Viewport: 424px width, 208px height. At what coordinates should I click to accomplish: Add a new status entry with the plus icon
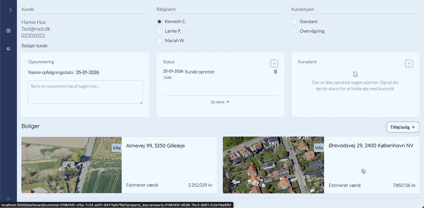tap(274, 63)
